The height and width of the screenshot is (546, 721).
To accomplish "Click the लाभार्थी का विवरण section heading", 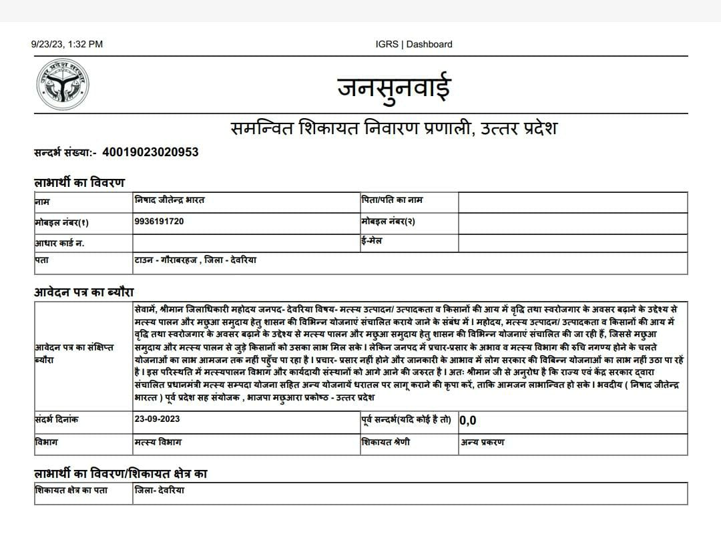I will click(79, 182).
